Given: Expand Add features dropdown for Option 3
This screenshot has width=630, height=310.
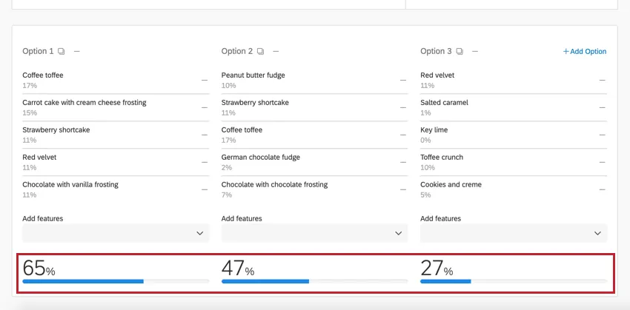Looking at the screenshot, I should click(513, 233).
